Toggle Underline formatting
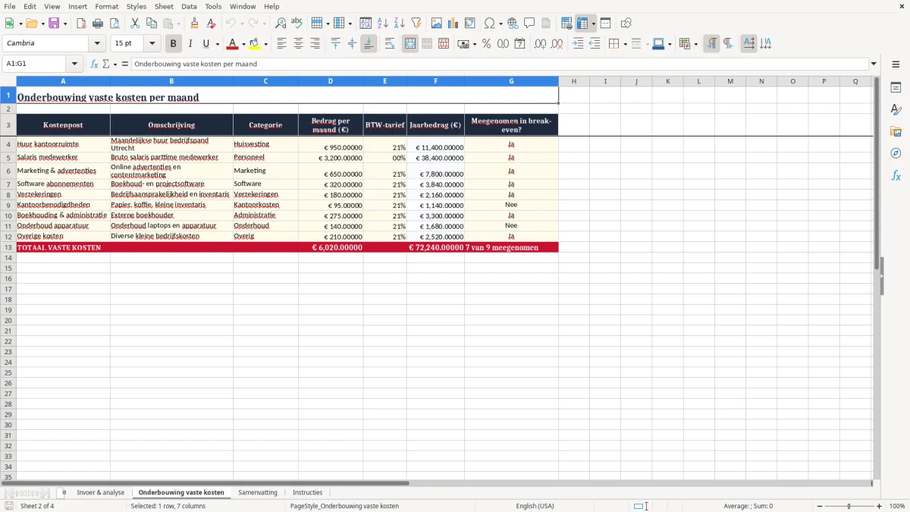The image size is (910, 512). coord(206,44)
